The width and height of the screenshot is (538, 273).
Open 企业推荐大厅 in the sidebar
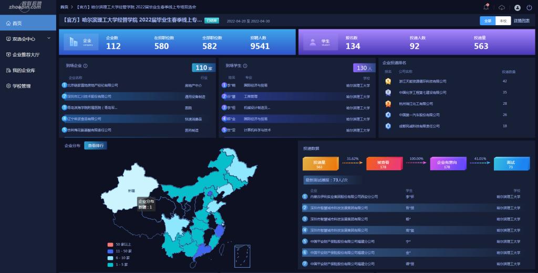26,54
